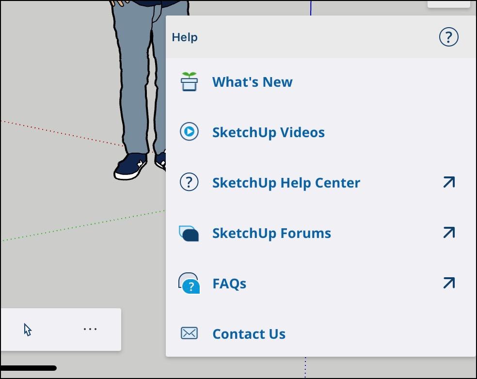Open the external link arrow for Help Center
Image resolution: width=477 pixels, height=379 pixels.
(447, 182)
